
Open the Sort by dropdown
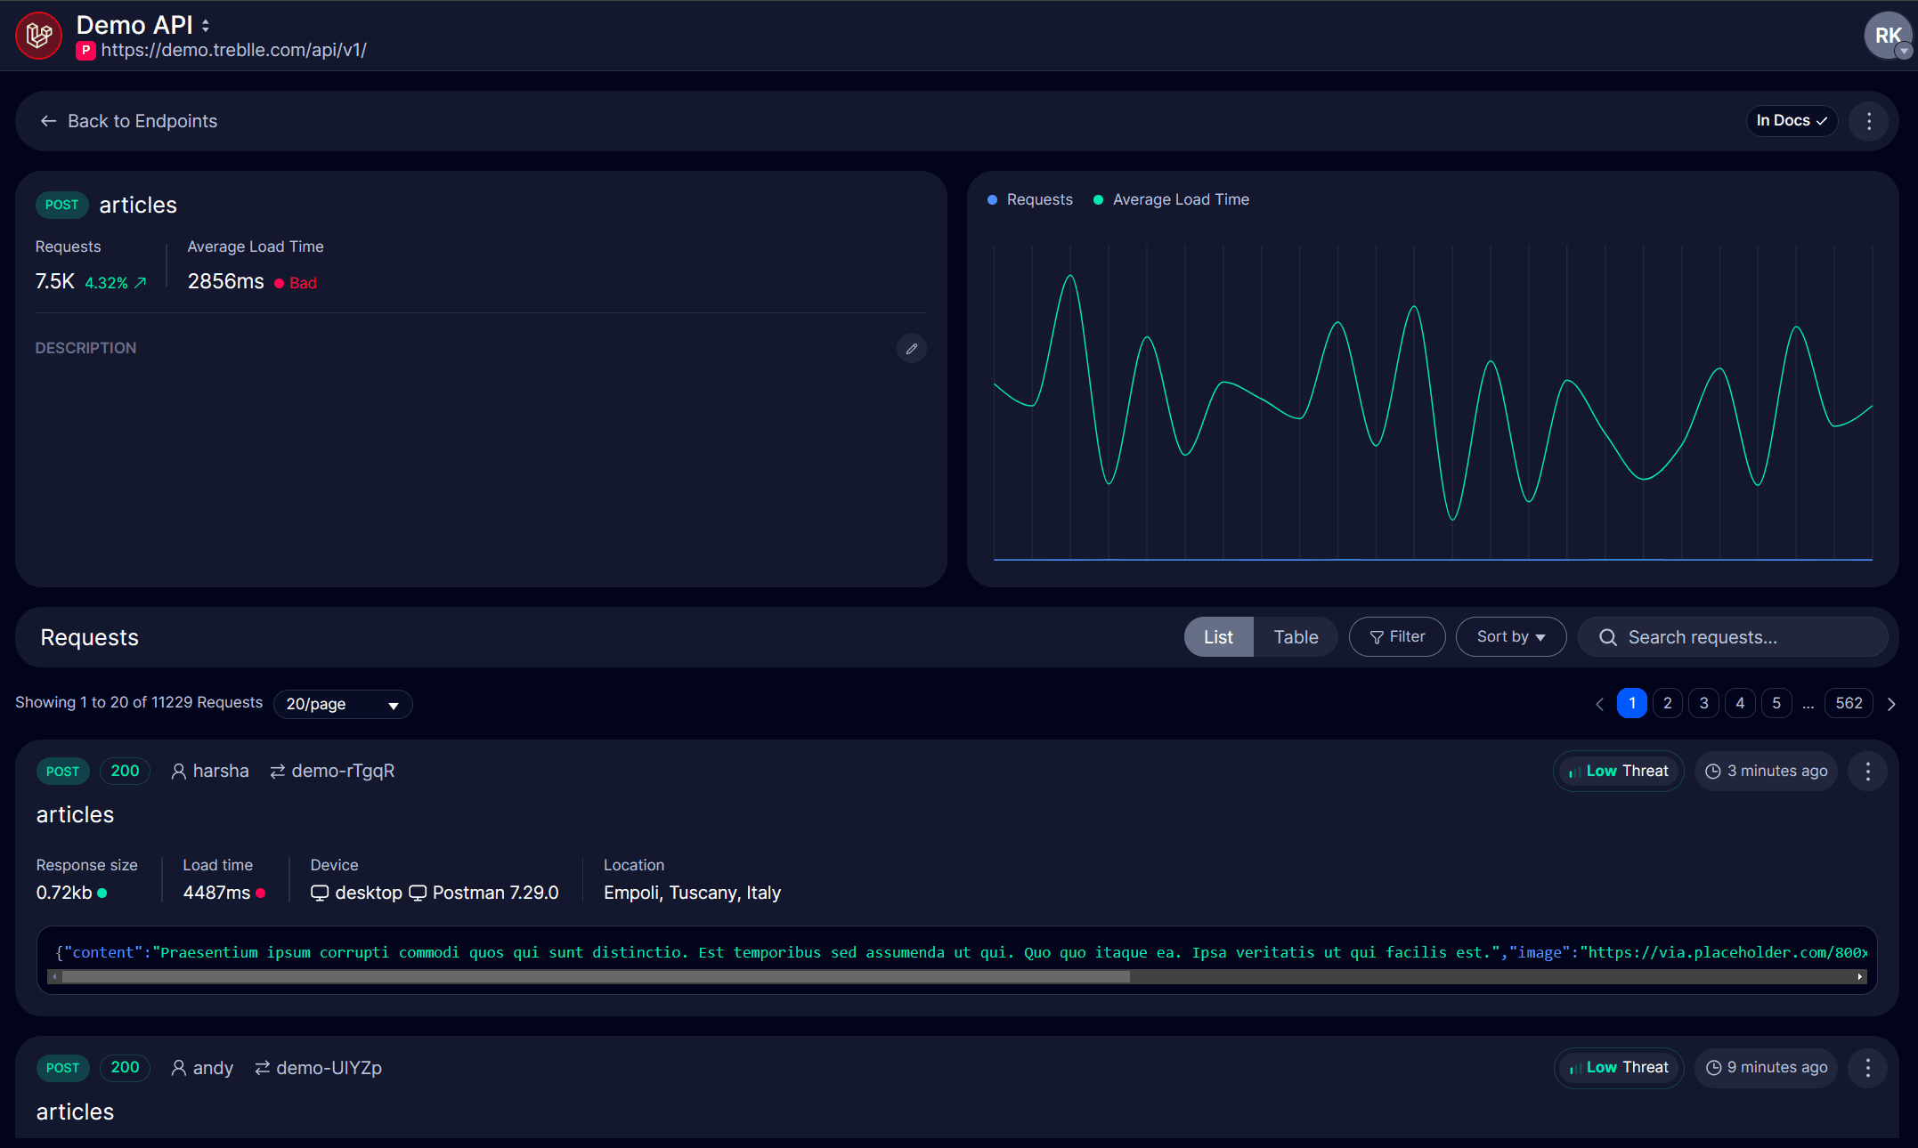click(x=1510, y=636)
